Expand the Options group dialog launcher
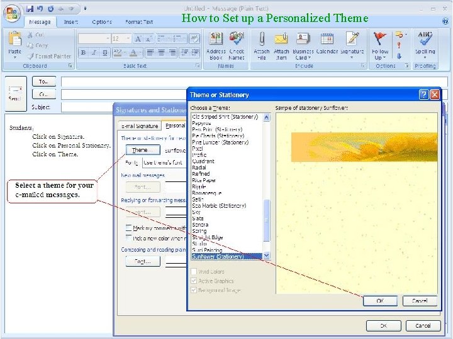Image resolution: width=453 pixels, height=339 pixels. tap(407, 66)
